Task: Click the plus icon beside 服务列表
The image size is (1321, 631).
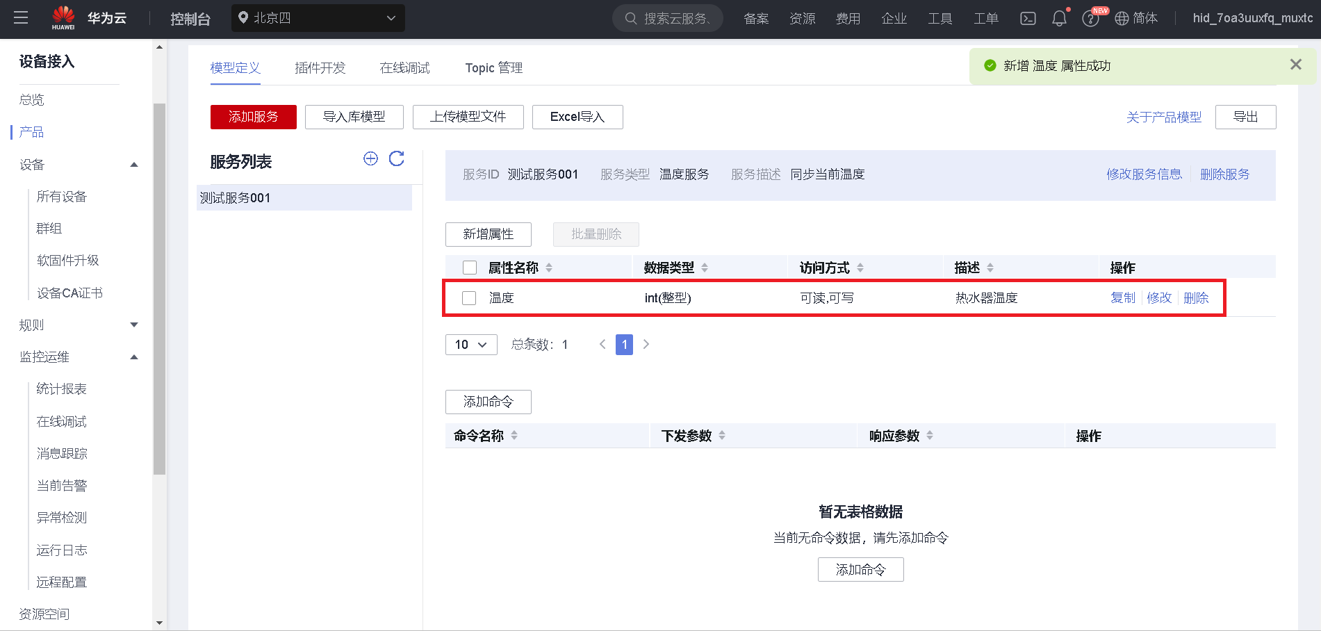Action: pyautogui.click(x=370, y=159)
